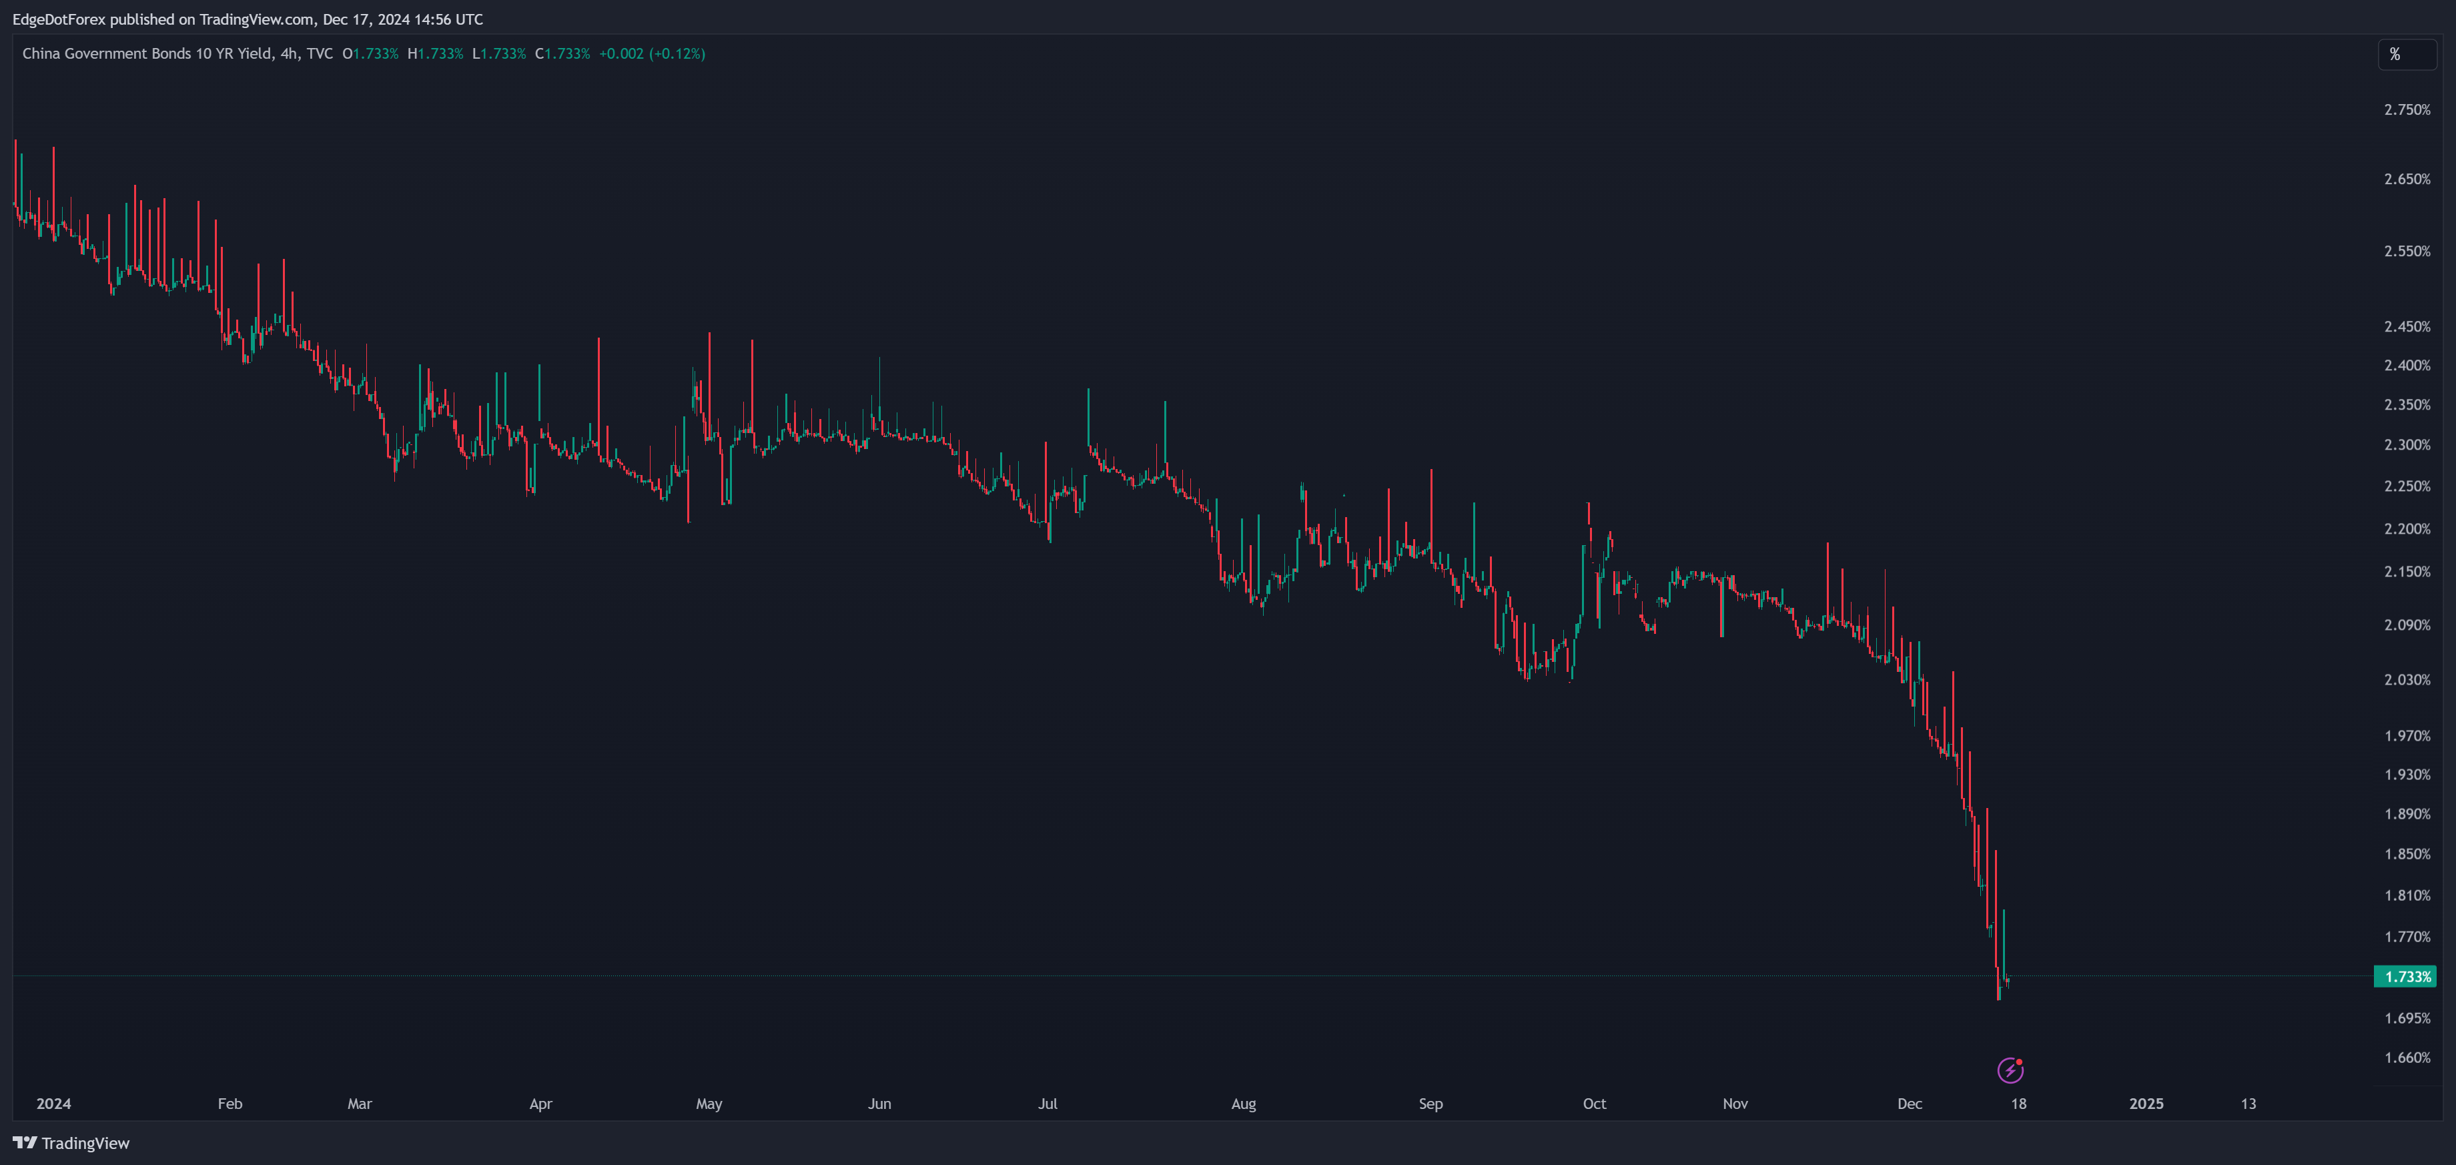Click the 2.250% price axis label
This screenshot has width=2456, height=1165.
pyautogui.click(x=2407, y=486)
